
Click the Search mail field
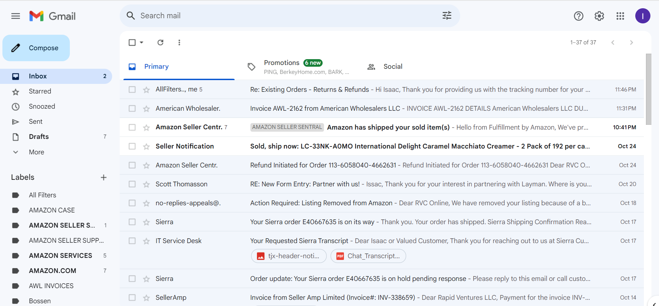tap(289, 16)
